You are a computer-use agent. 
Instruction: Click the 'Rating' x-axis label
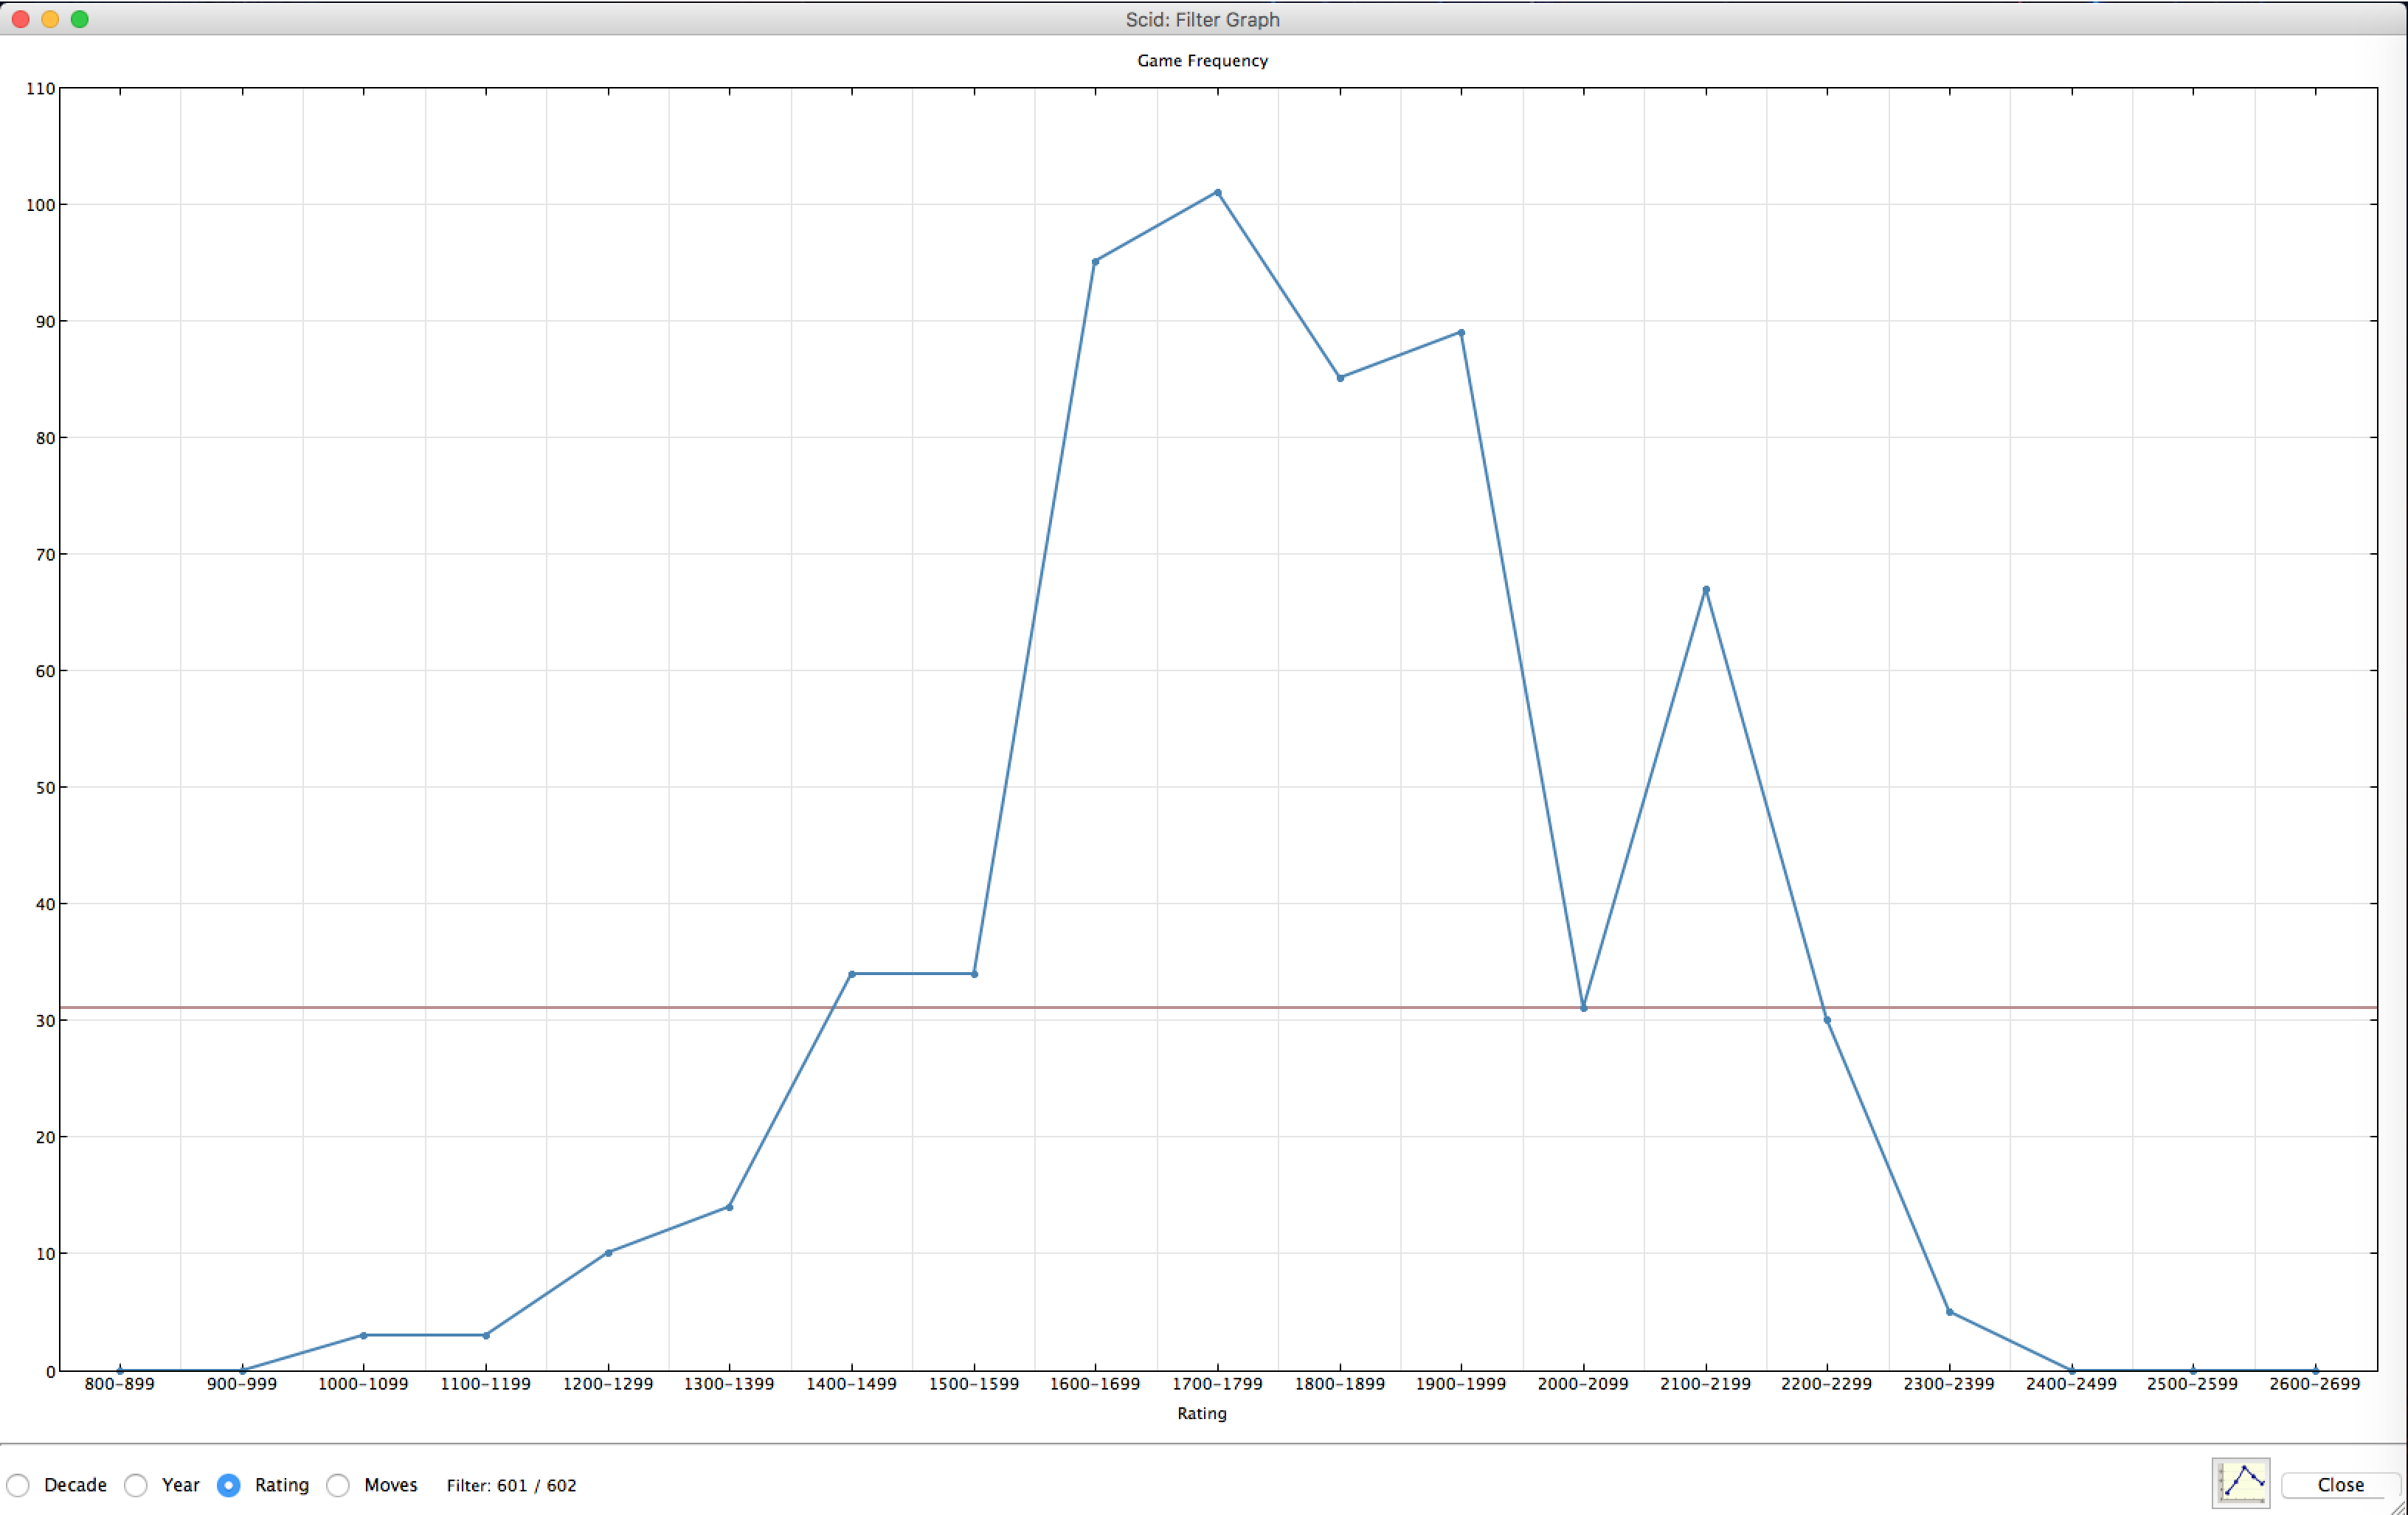(1202, 1413)
